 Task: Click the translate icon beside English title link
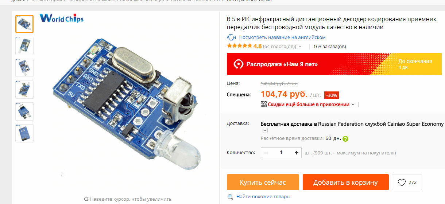click(x=231, y=37)
